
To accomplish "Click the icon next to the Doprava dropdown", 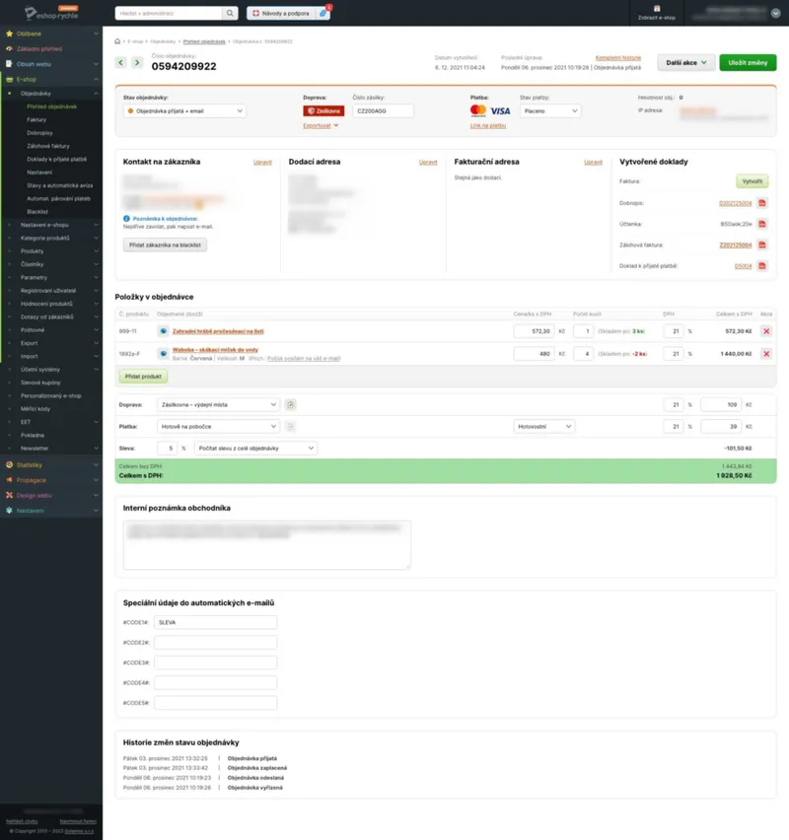I will pos(290,404).
